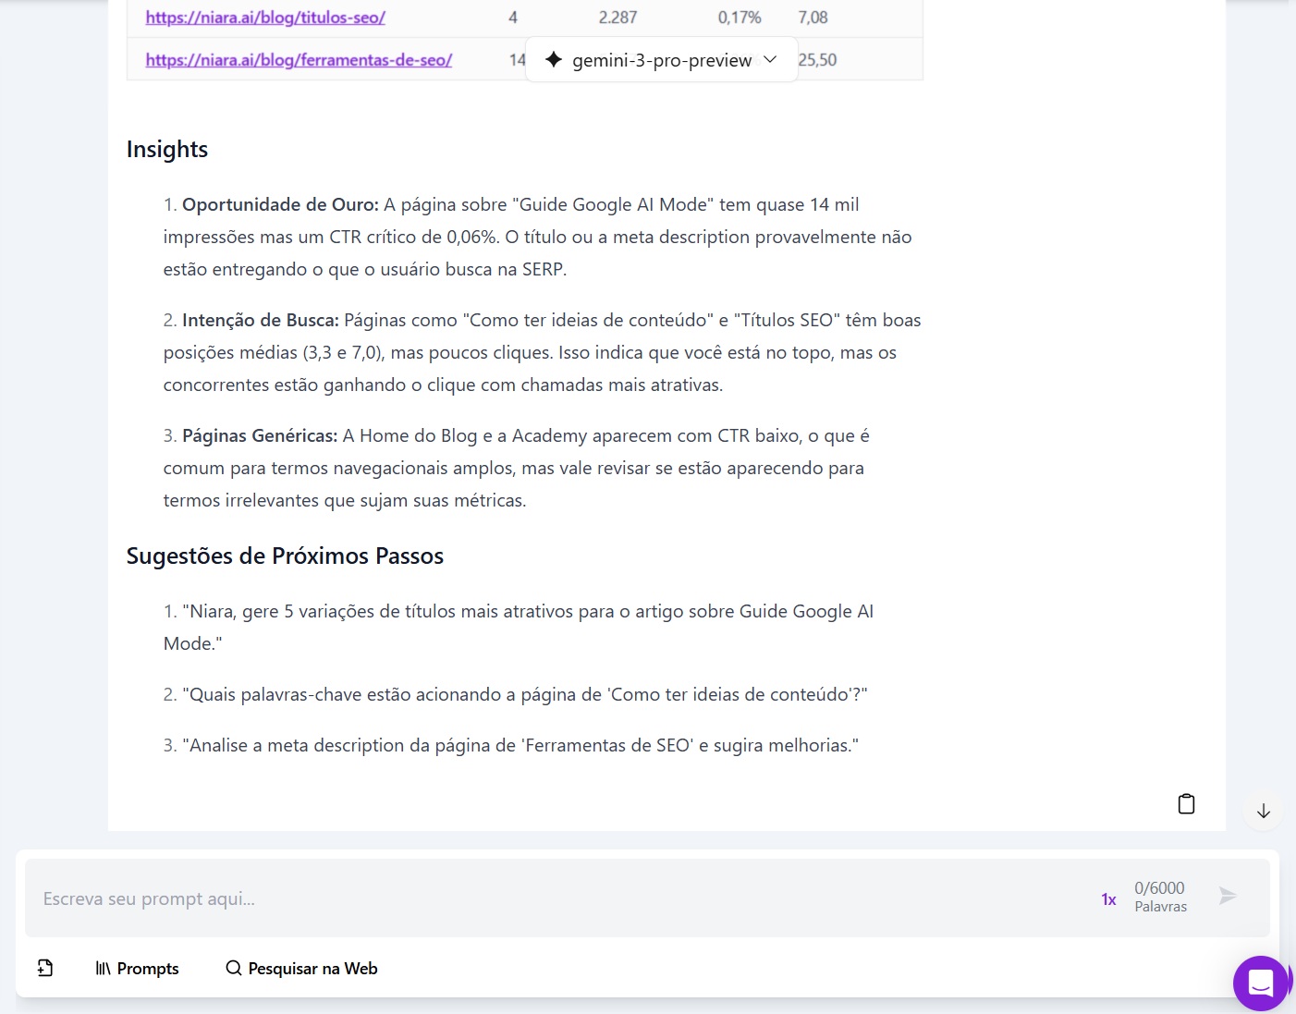Expand model list using the chevron arrow
The width and height of the screenshot is (1296, 1014).
pyautogui.click(x=770, y=59)
